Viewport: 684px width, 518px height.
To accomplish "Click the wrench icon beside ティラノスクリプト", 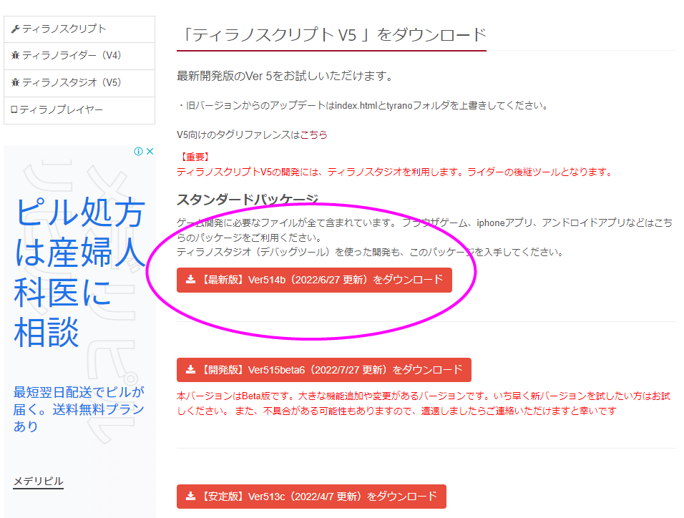I will click(15, 29).
